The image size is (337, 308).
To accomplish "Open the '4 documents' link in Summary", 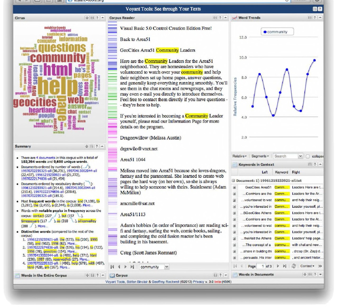I will [x=46, y=158].
